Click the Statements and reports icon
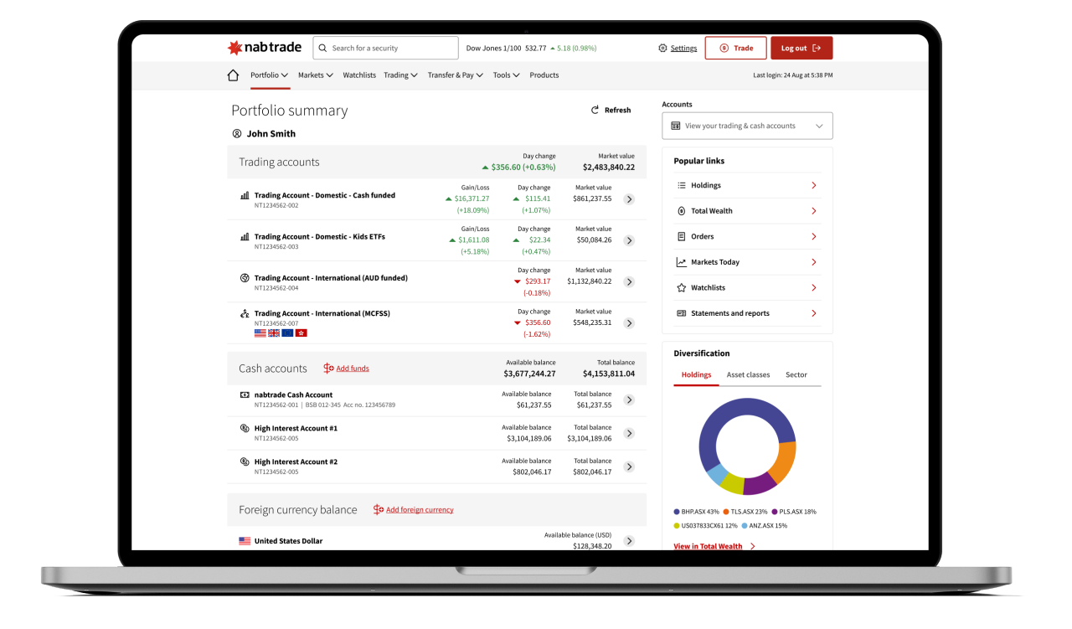Viewport: 1072px width, 629px height. click(x=682, y=313)
